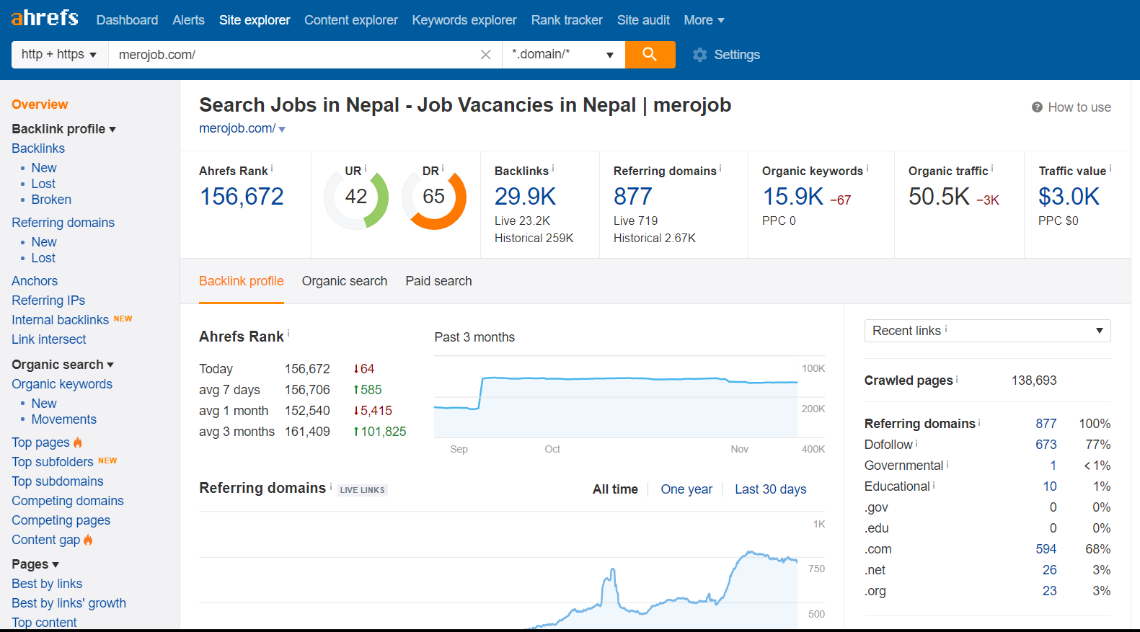The height and width of the screenshot is (632, 1140).
Task: Open the http + https protocol dropdown
Action: click(x=60, y=55)
